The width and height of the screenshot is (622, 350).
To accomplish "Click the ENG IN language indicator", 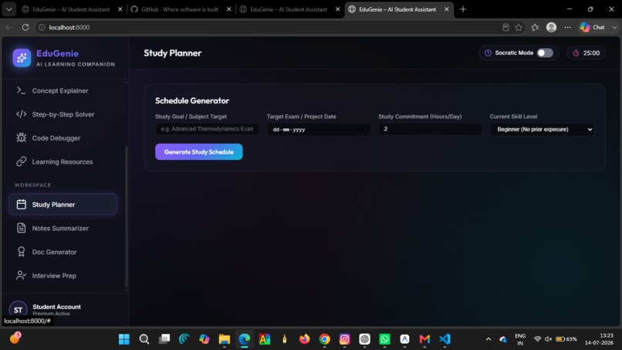I will tap(520, 339).
